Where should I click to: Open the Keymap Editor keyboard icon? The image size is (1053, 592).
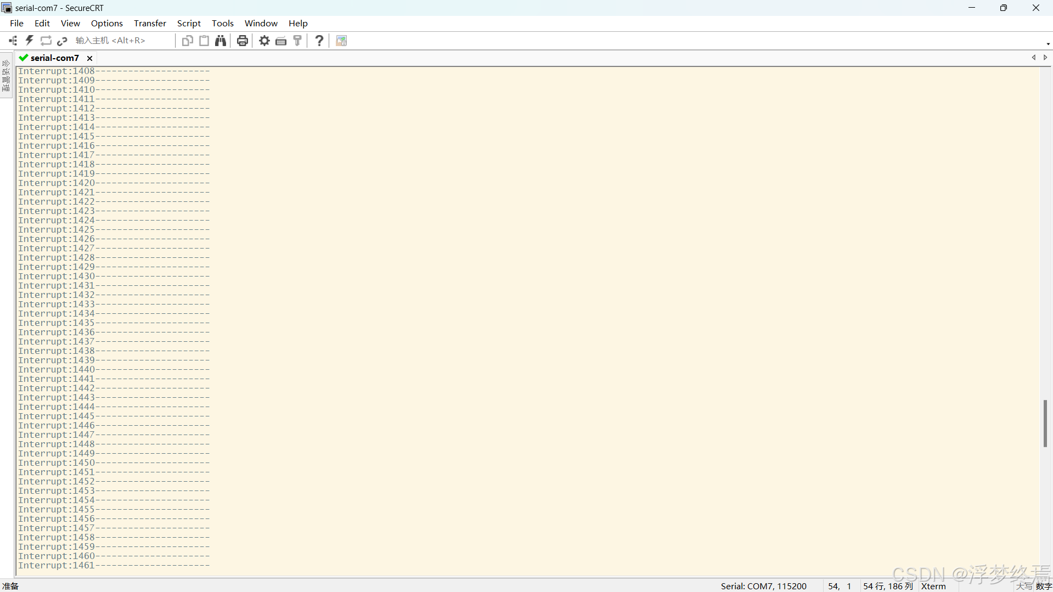[281, 41]
